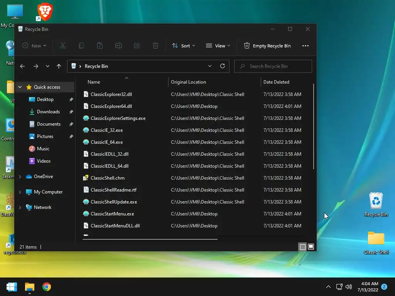Viewport: 395px width, 296px height.
Task: Open Classic Shell folder on desktop
Action: point(376,243)
